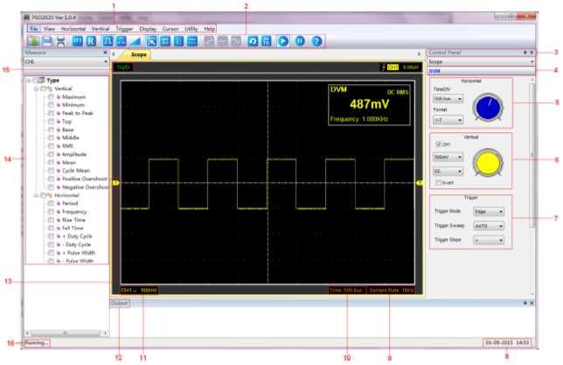Open the DC coupling dropdown
563x365 pixels.
click(x=448, y=172)
